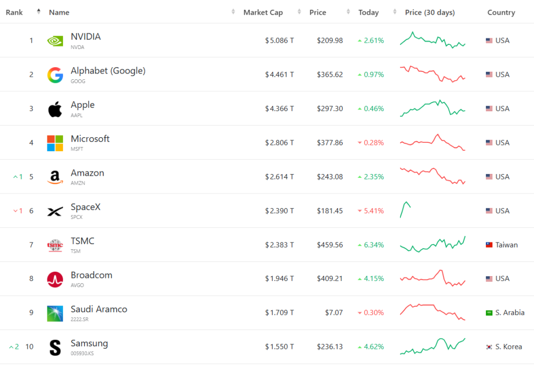Image resolution: width=534 pixels, height=365 pixels.
Task: Click the 005930.KS ticker symbol
Action: tap(82, 354)
